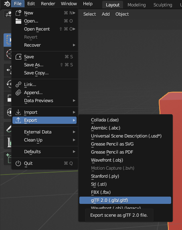
Task: Select the Measure ruler tool
Action: (8, 142)
